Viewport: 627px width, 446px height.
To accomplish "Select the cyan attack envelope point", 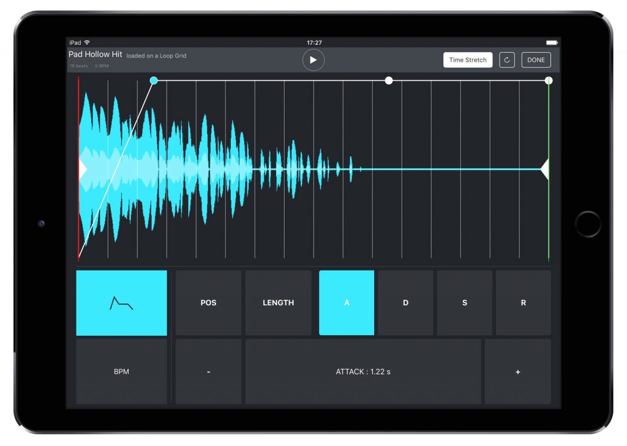I will tap(154, 80).
